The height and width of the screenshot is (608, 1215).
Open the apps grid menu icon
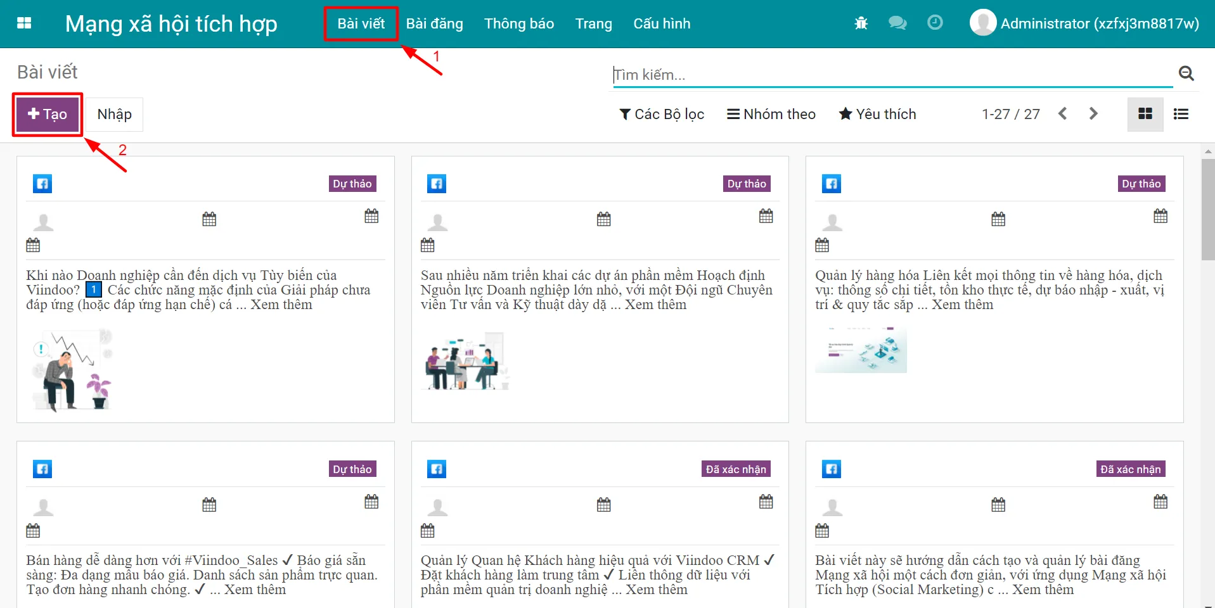(24, 23)
